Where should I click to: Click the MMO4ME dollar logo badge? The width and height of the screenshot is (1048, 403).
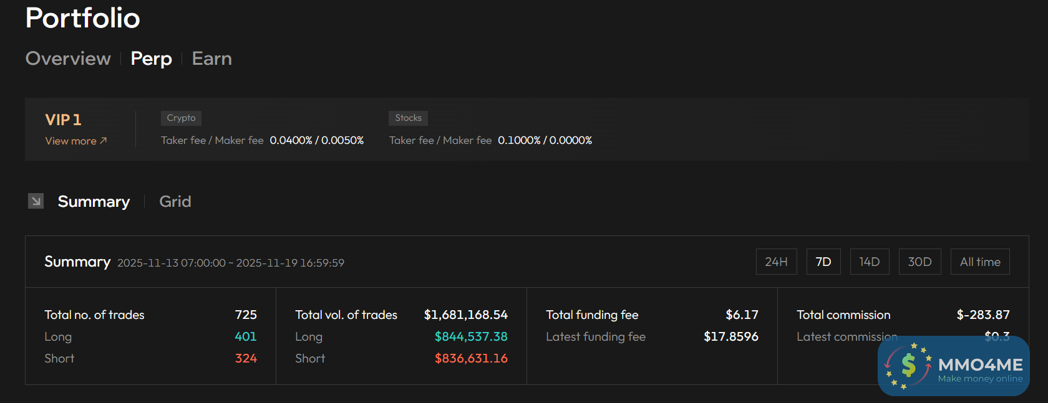coord(908,366)
